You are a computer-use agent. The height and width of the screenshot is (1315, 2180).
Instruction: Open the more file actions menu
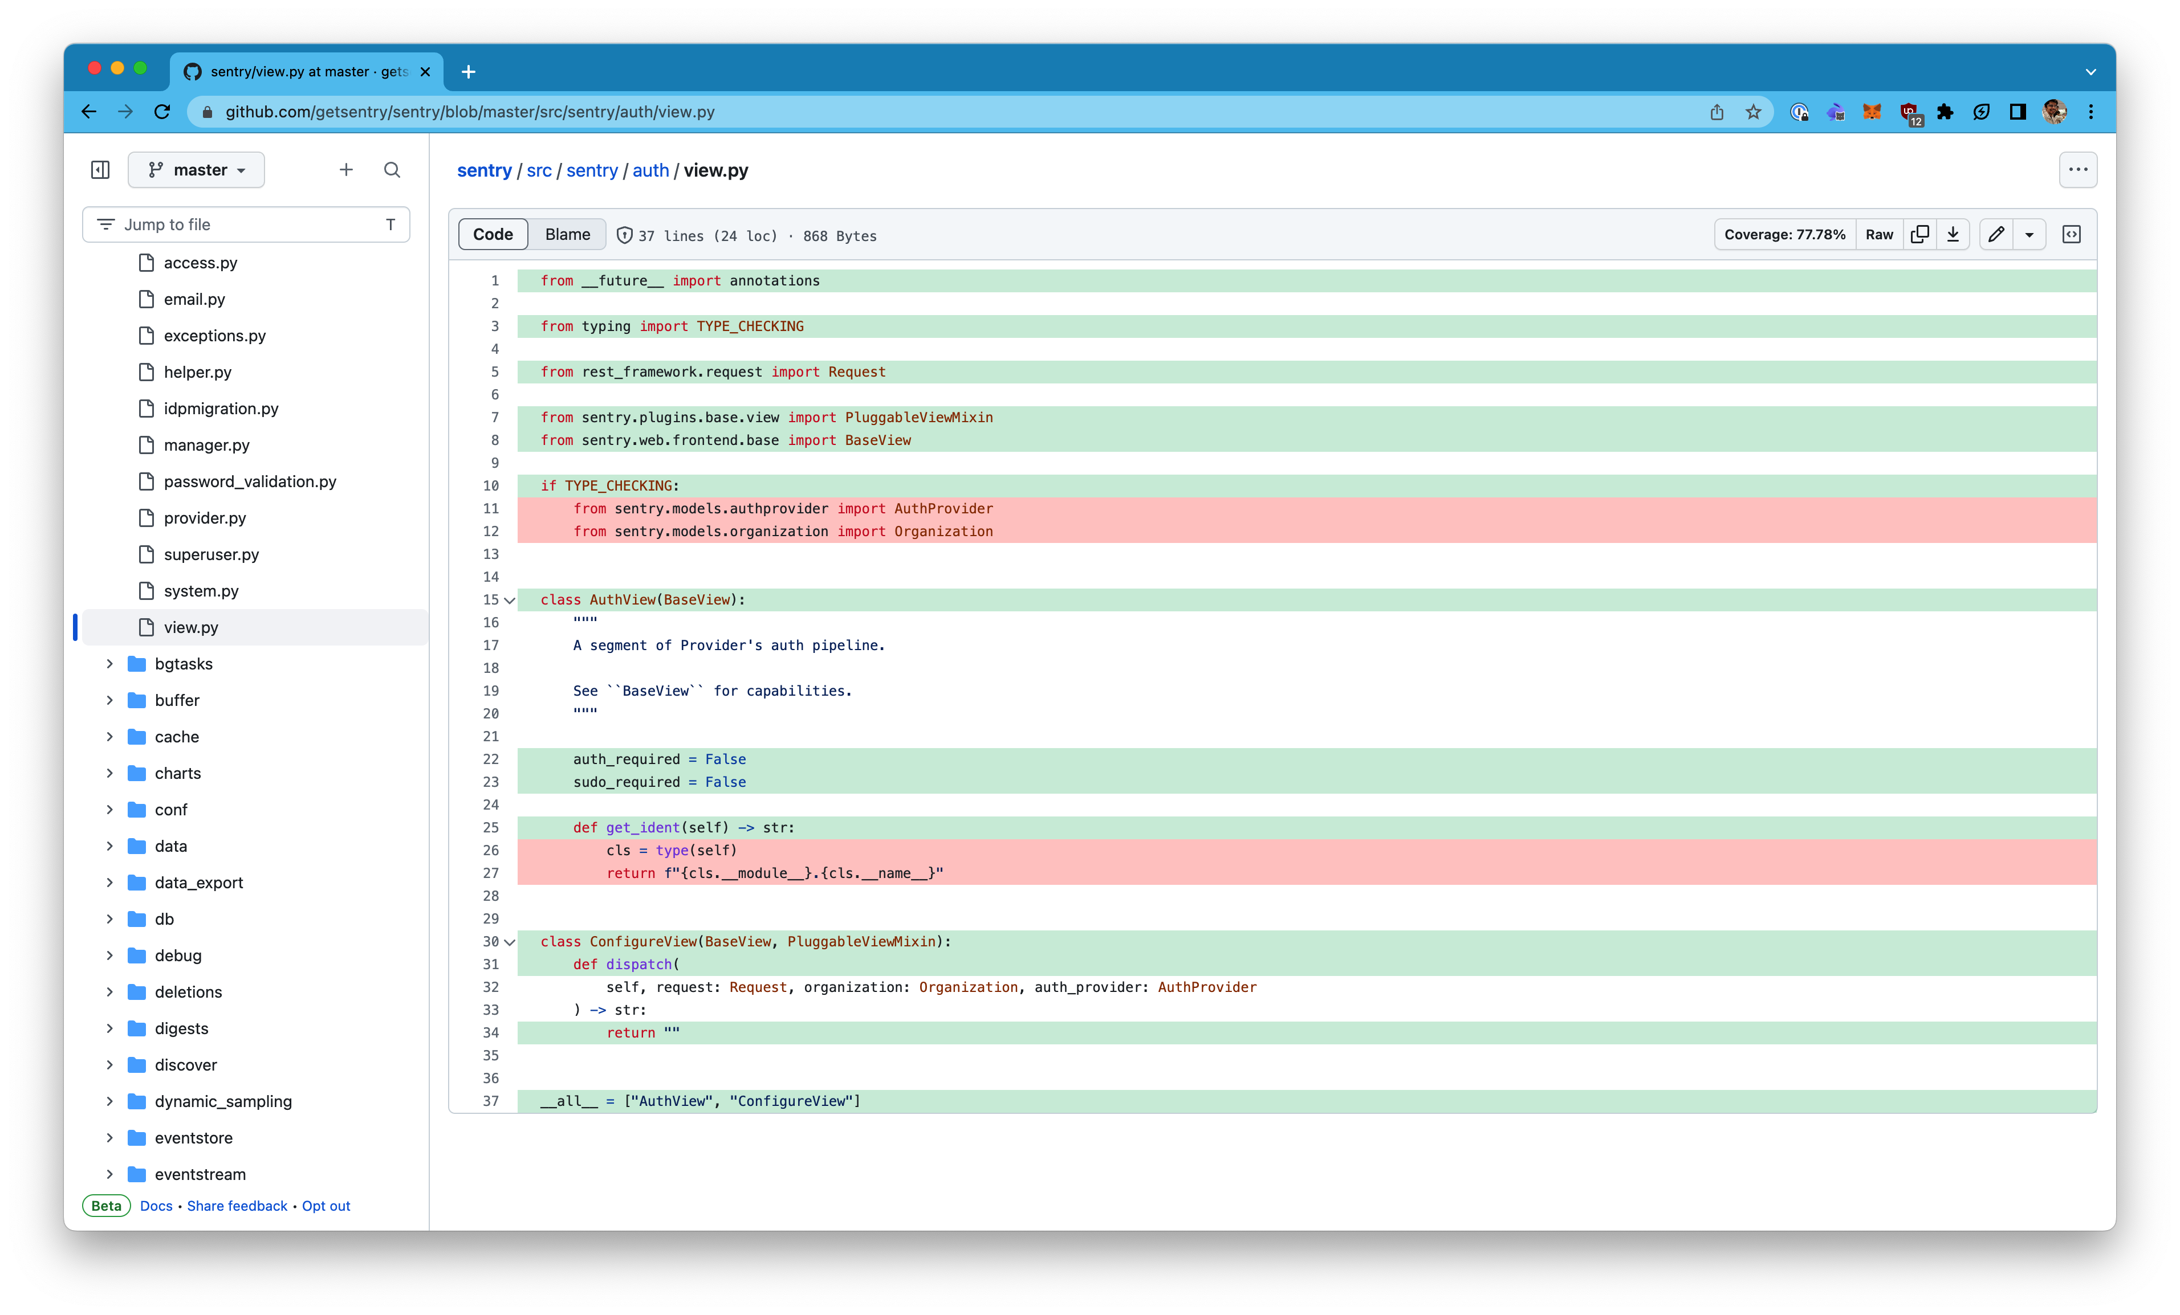[x=2079, y=170]
